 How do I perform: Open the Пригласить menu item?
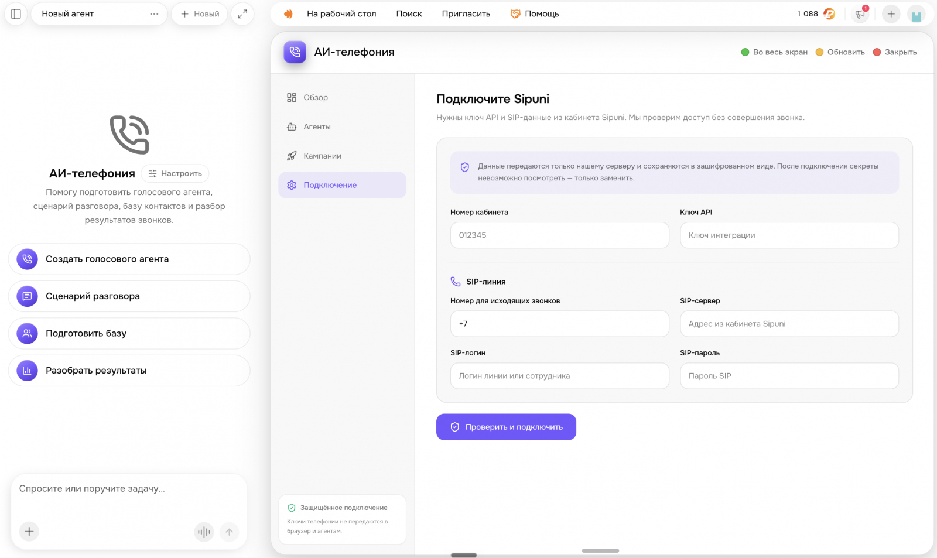[466, 14]
